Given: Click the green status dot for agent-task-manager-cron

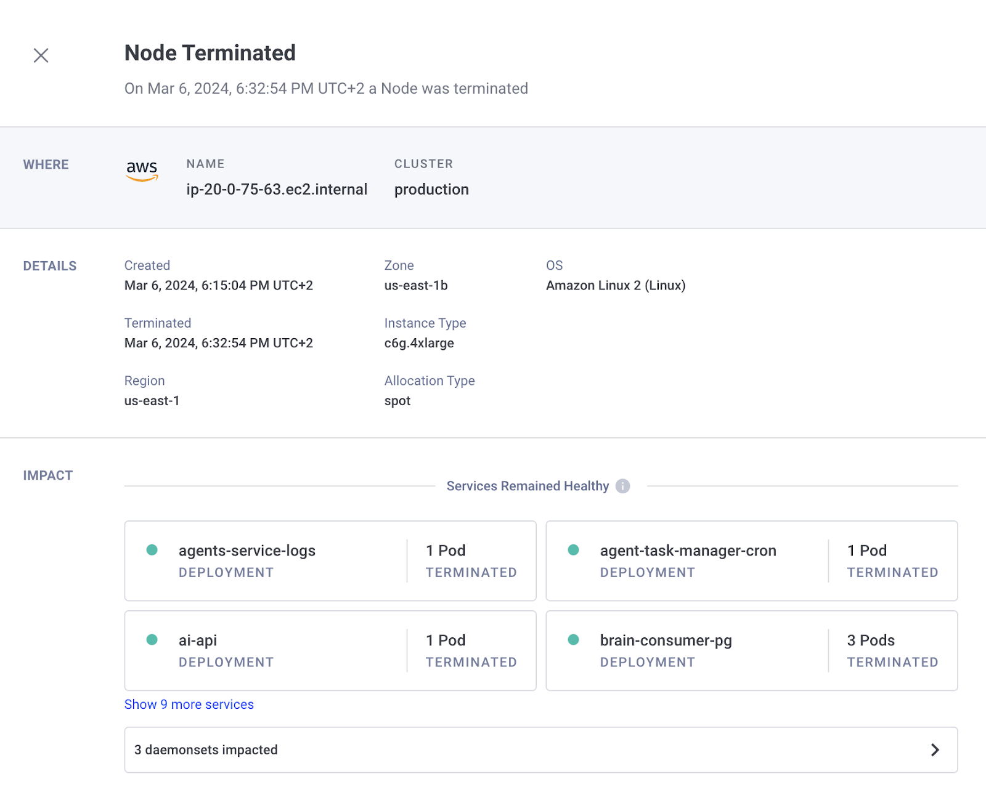Looking at the screenshot, I should (573, 550).
